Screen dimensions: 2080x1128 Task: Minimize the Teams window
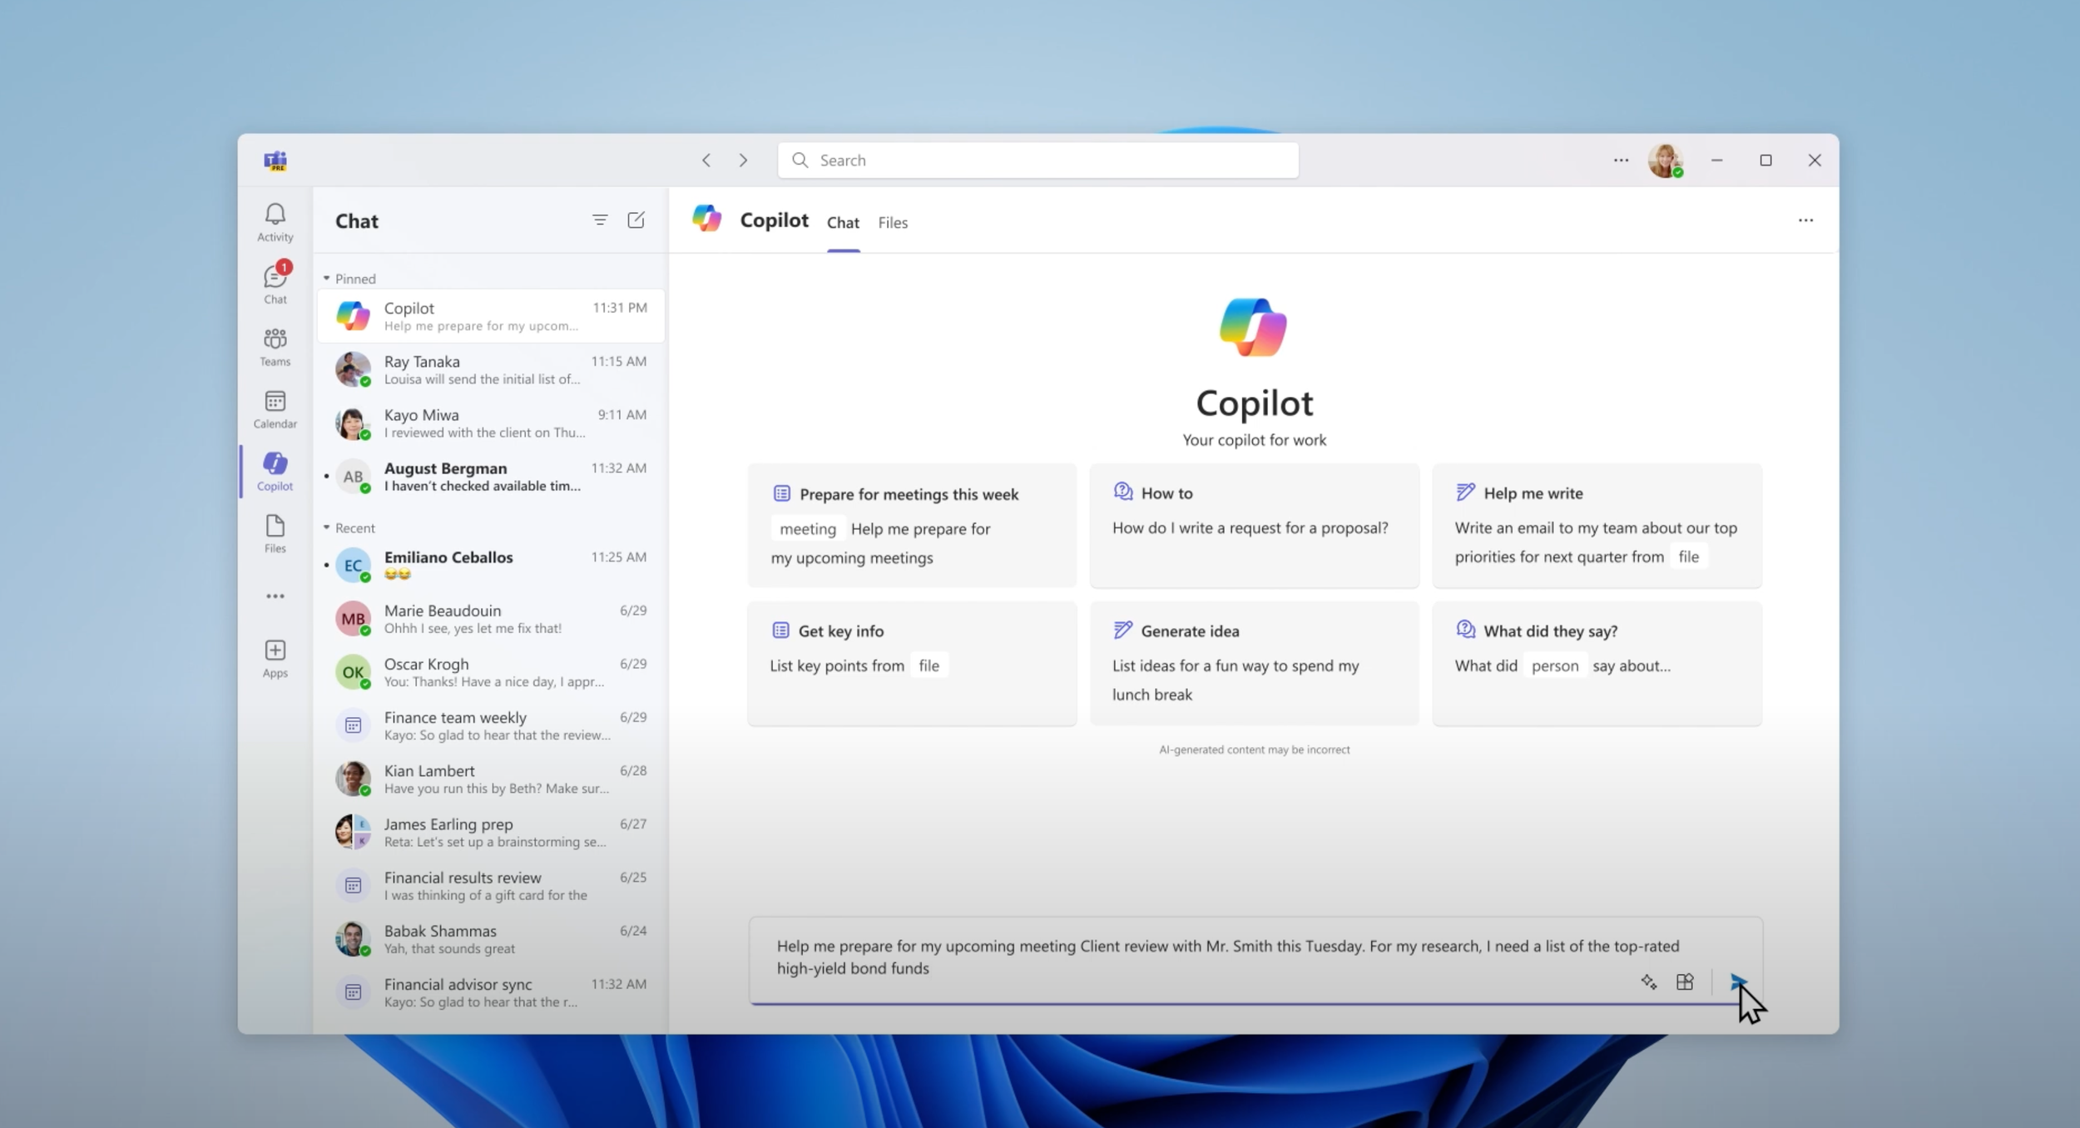click(x=1716, y=161)
